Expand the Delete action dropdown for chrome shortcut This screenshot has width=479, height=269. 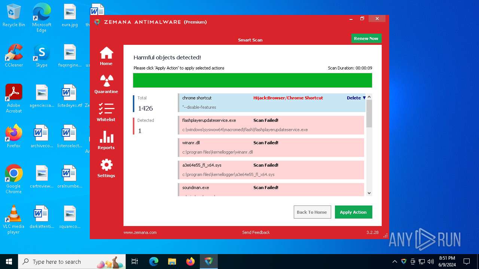356,98
